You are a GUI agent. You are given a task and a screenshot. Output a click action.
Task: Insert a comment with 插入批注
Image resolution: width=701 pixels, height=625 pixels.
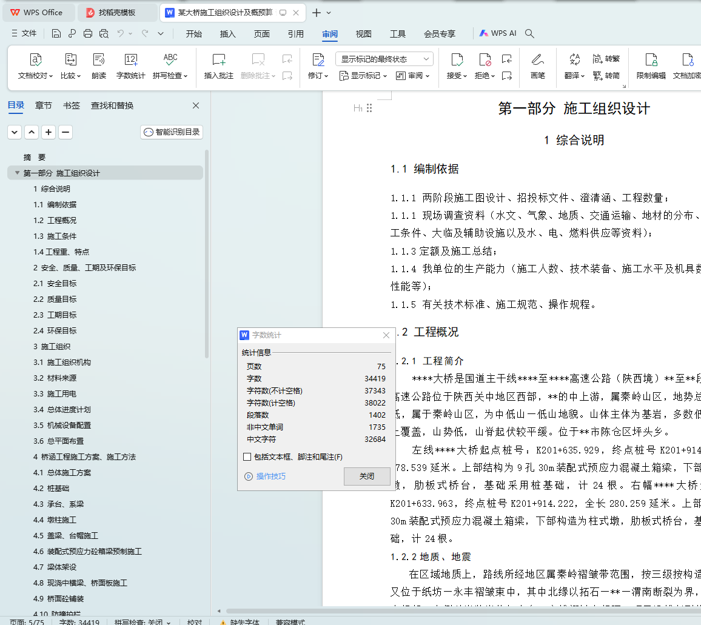click(x=219, y=66)
